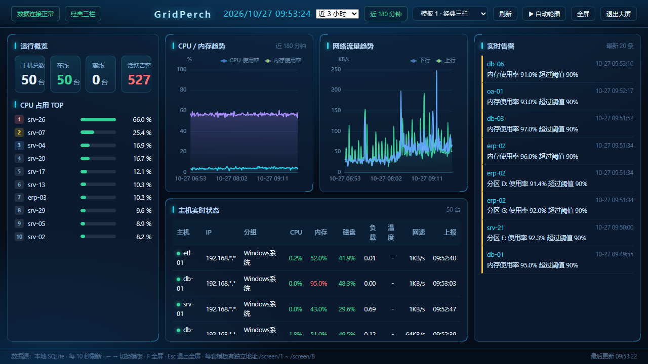Open the db-06 memory alert
Image resolution: width=648 pixels, height=364 pixels.
(x=557, y=69)
